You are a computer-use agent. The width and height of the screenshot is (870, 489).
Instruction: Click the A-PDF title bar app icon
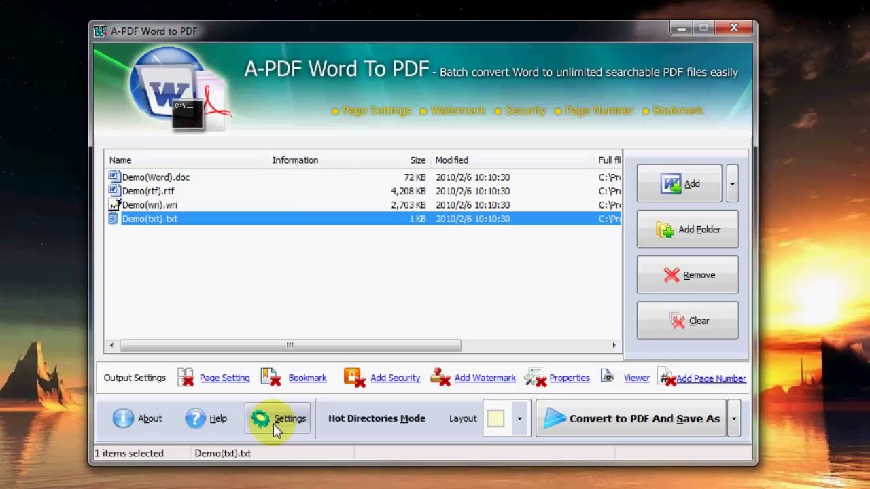pyautogui.click(x=101, y=31)
